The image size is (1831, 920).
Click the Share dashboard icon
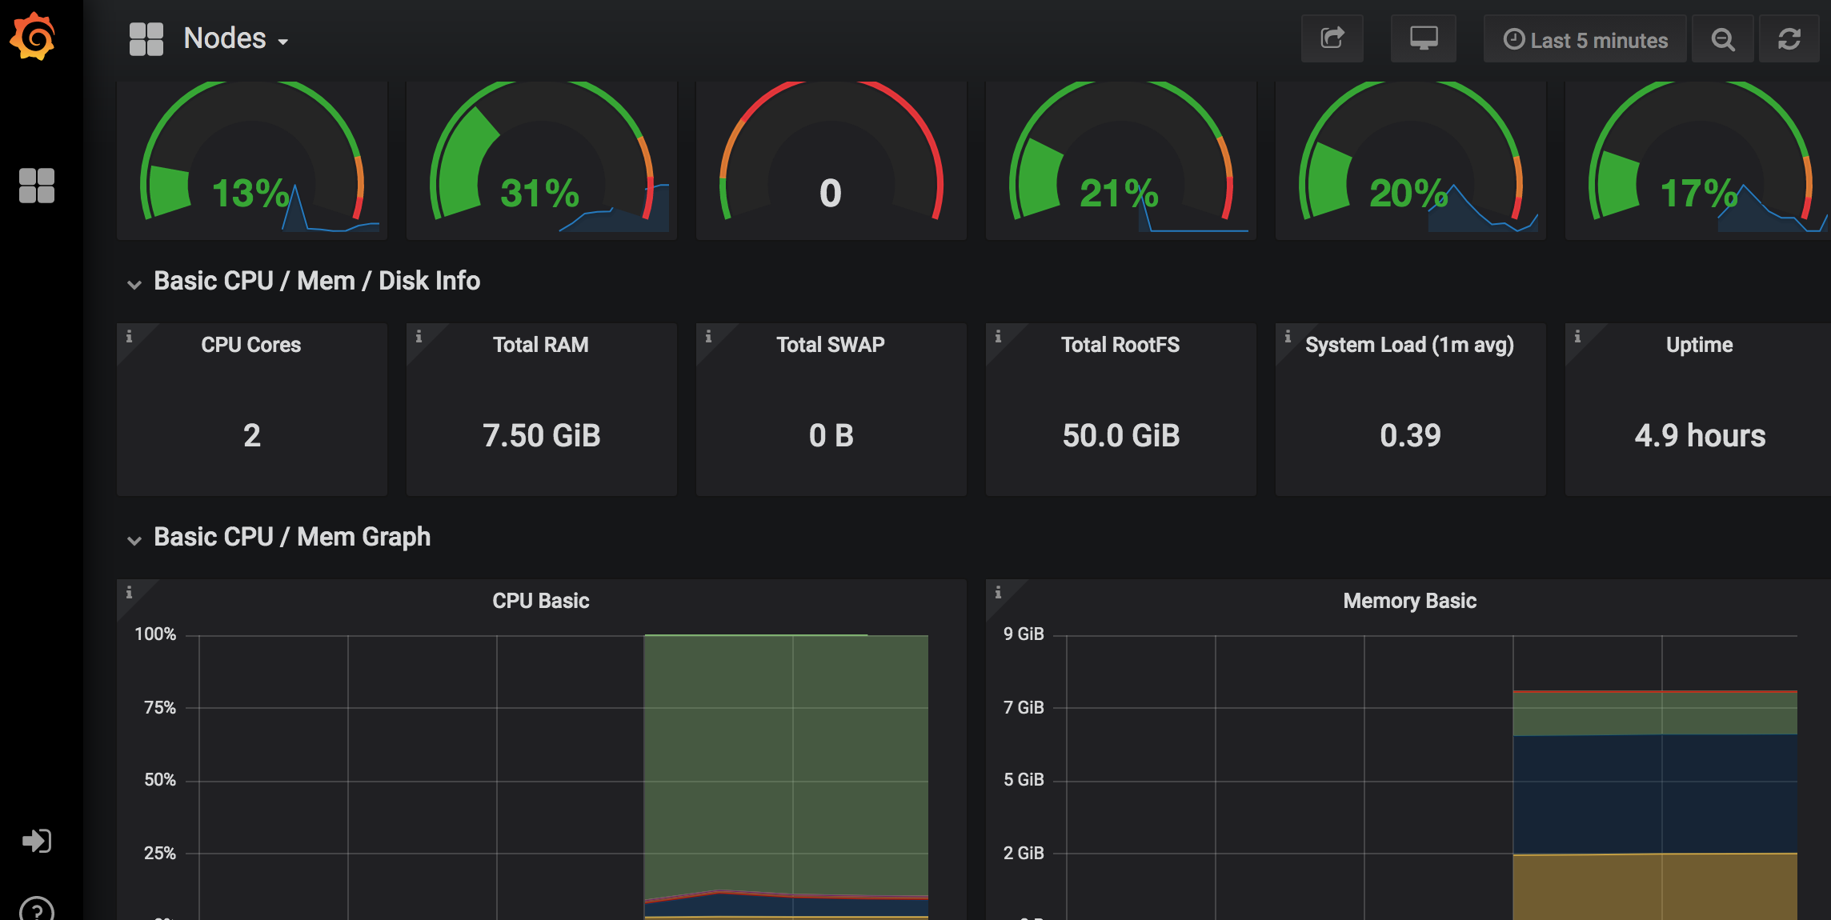[1332, 38]
